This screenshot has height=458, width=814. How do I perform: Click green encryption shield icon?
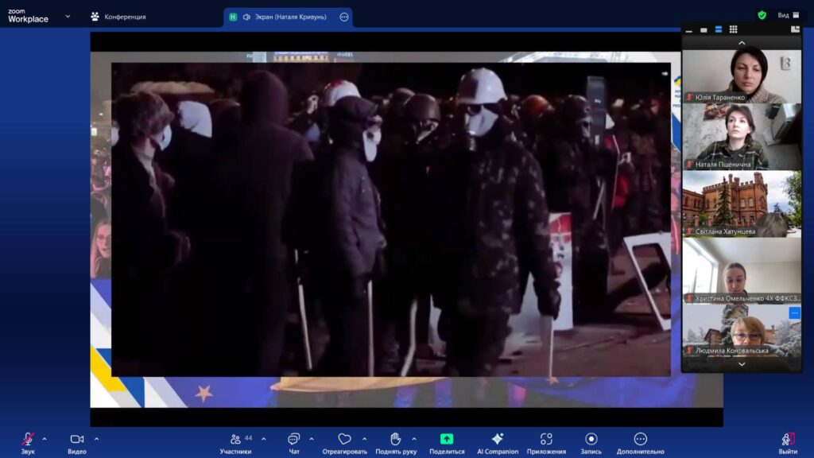coord(762,15)
